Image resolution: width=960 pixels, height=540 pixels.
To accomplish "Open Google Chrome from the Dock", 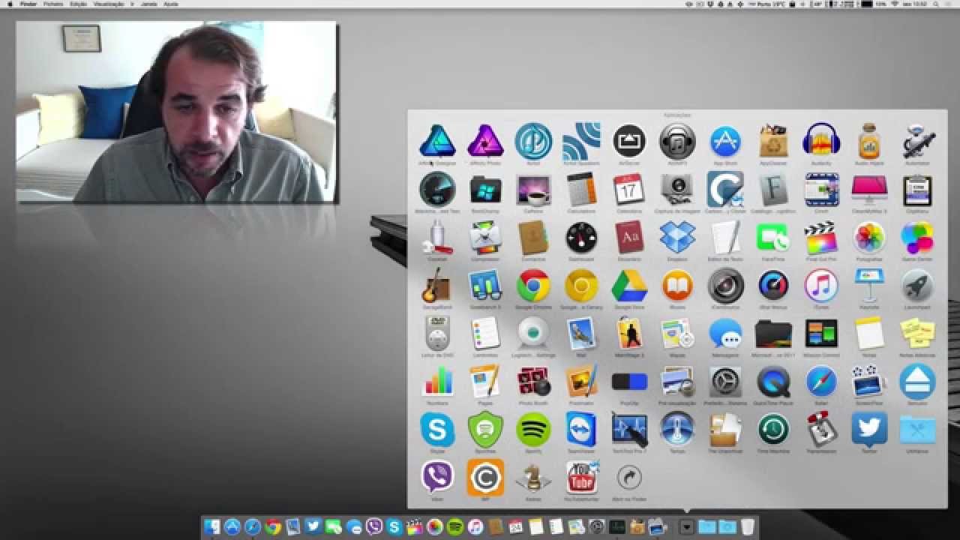I will pyautogui.click(x=273, y=527).
